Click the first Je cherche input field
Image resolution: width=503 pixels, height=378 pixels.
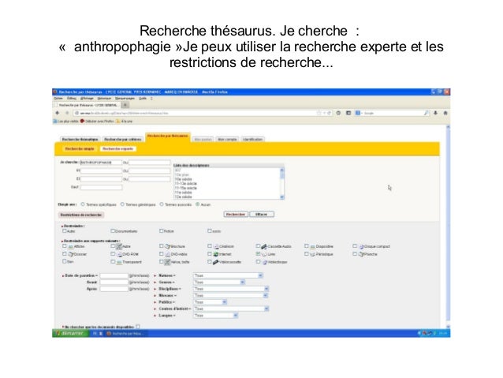(101, 163)
